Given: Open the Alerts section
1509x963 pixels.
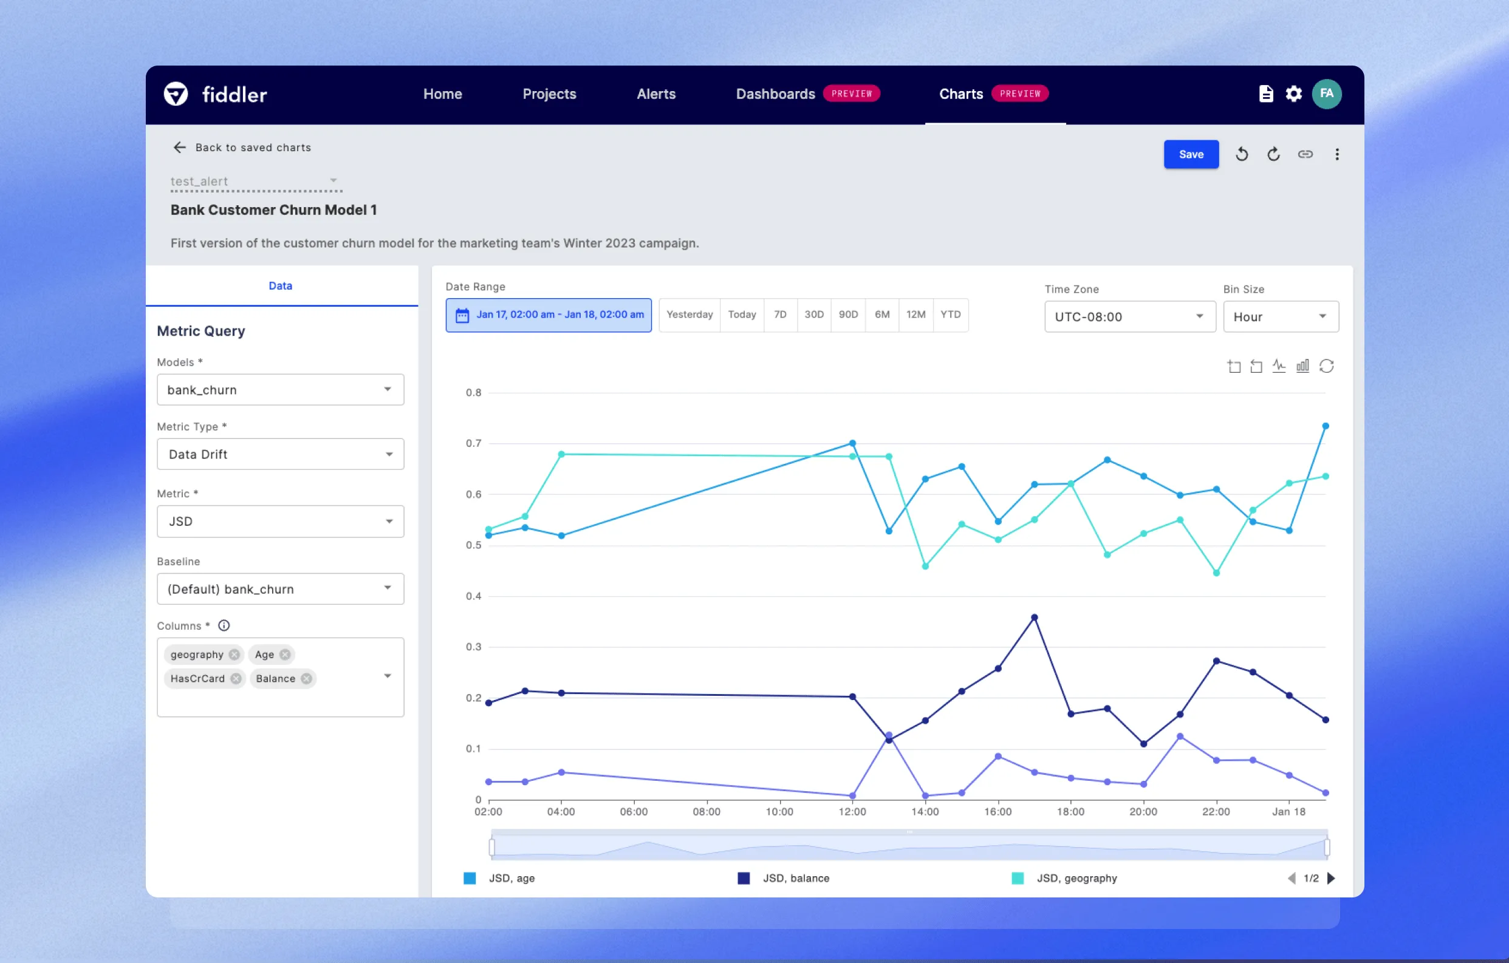Looking at the screenshot, I should pos(655,94).
